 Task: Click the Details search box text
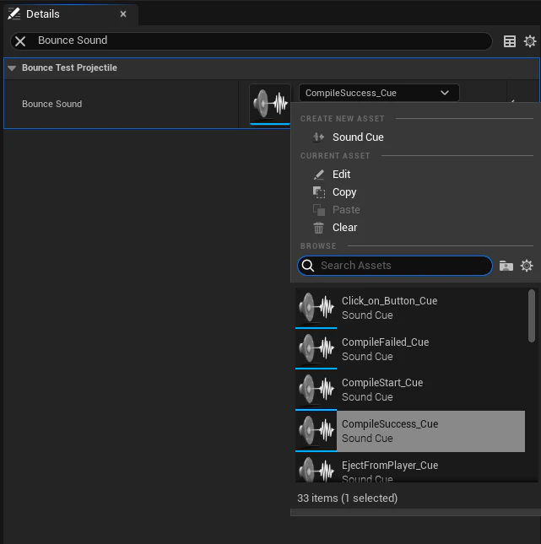[73, 40]
